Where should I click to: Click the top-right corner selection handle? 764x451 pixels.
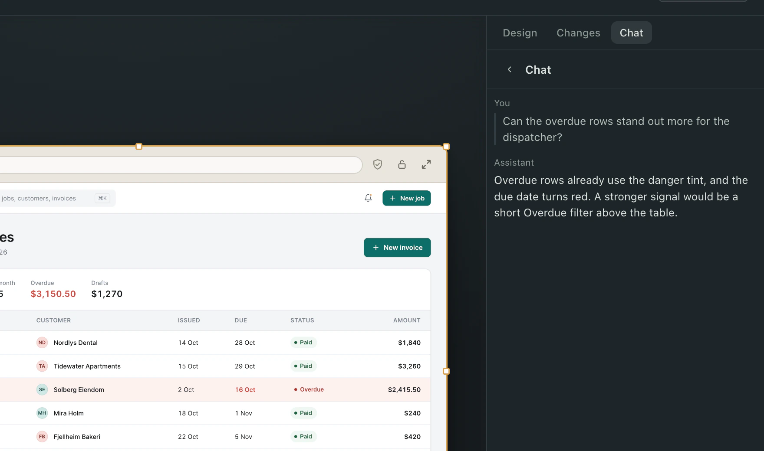click(x=446, y=147)
